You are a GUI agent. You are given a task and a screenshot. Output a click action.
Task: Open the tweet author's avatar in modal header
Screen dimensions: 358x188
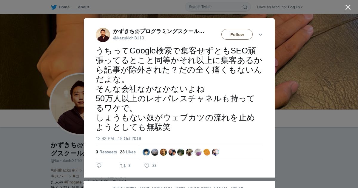coord(103,35)
